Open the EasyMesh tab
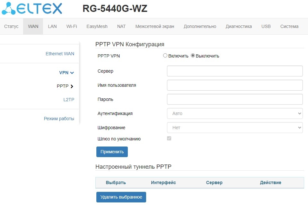308x205 pixels. (x=97, y=26)
